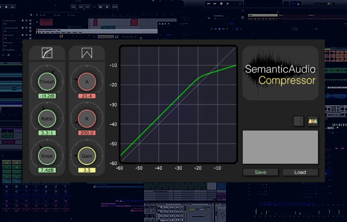
Task: Click the attack A knob
Action: coord(87,82)
